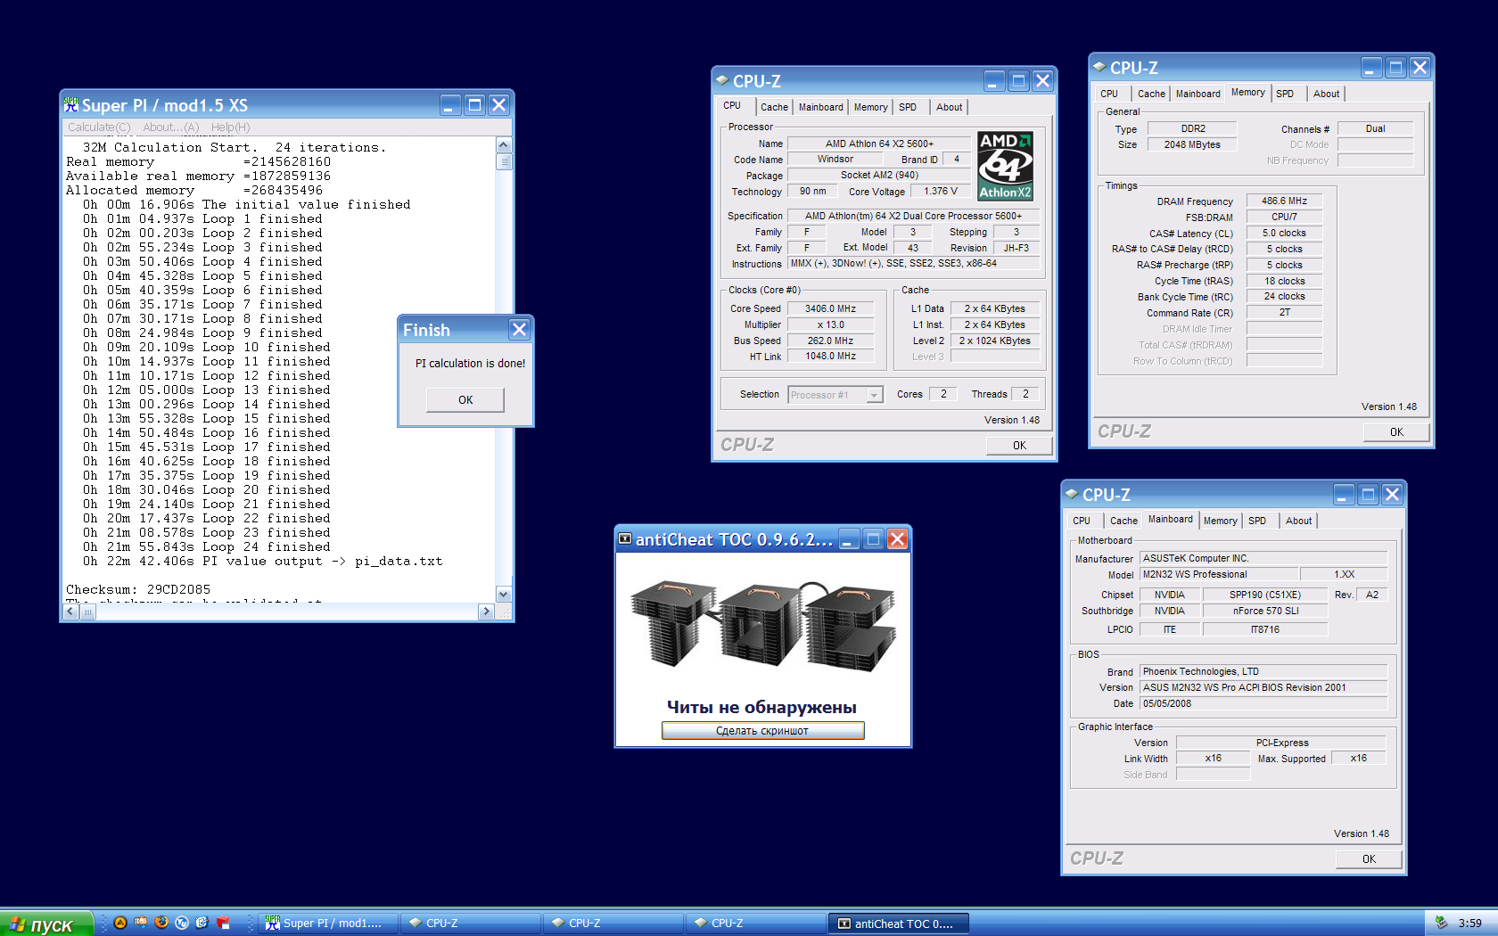The width and height of the screenshot is (1498, 936).
Task: Click OK in the processor CPU-Z window
Action: 1019,445
